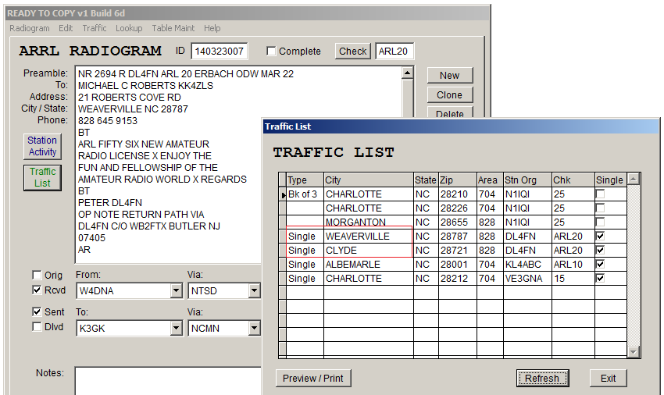Click the Type column header
Image resolution: width=664 pixels, height=395 pixels.
click(305, 180)
